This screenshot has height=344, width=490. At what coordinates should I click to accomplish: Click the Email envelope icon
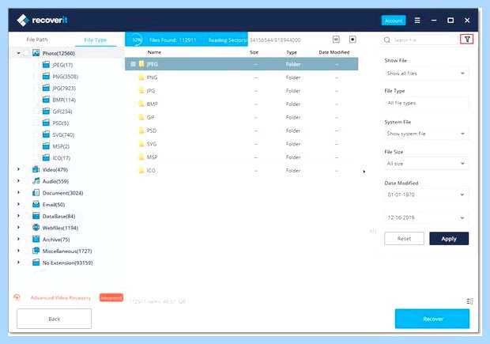[x=36, y=205]
